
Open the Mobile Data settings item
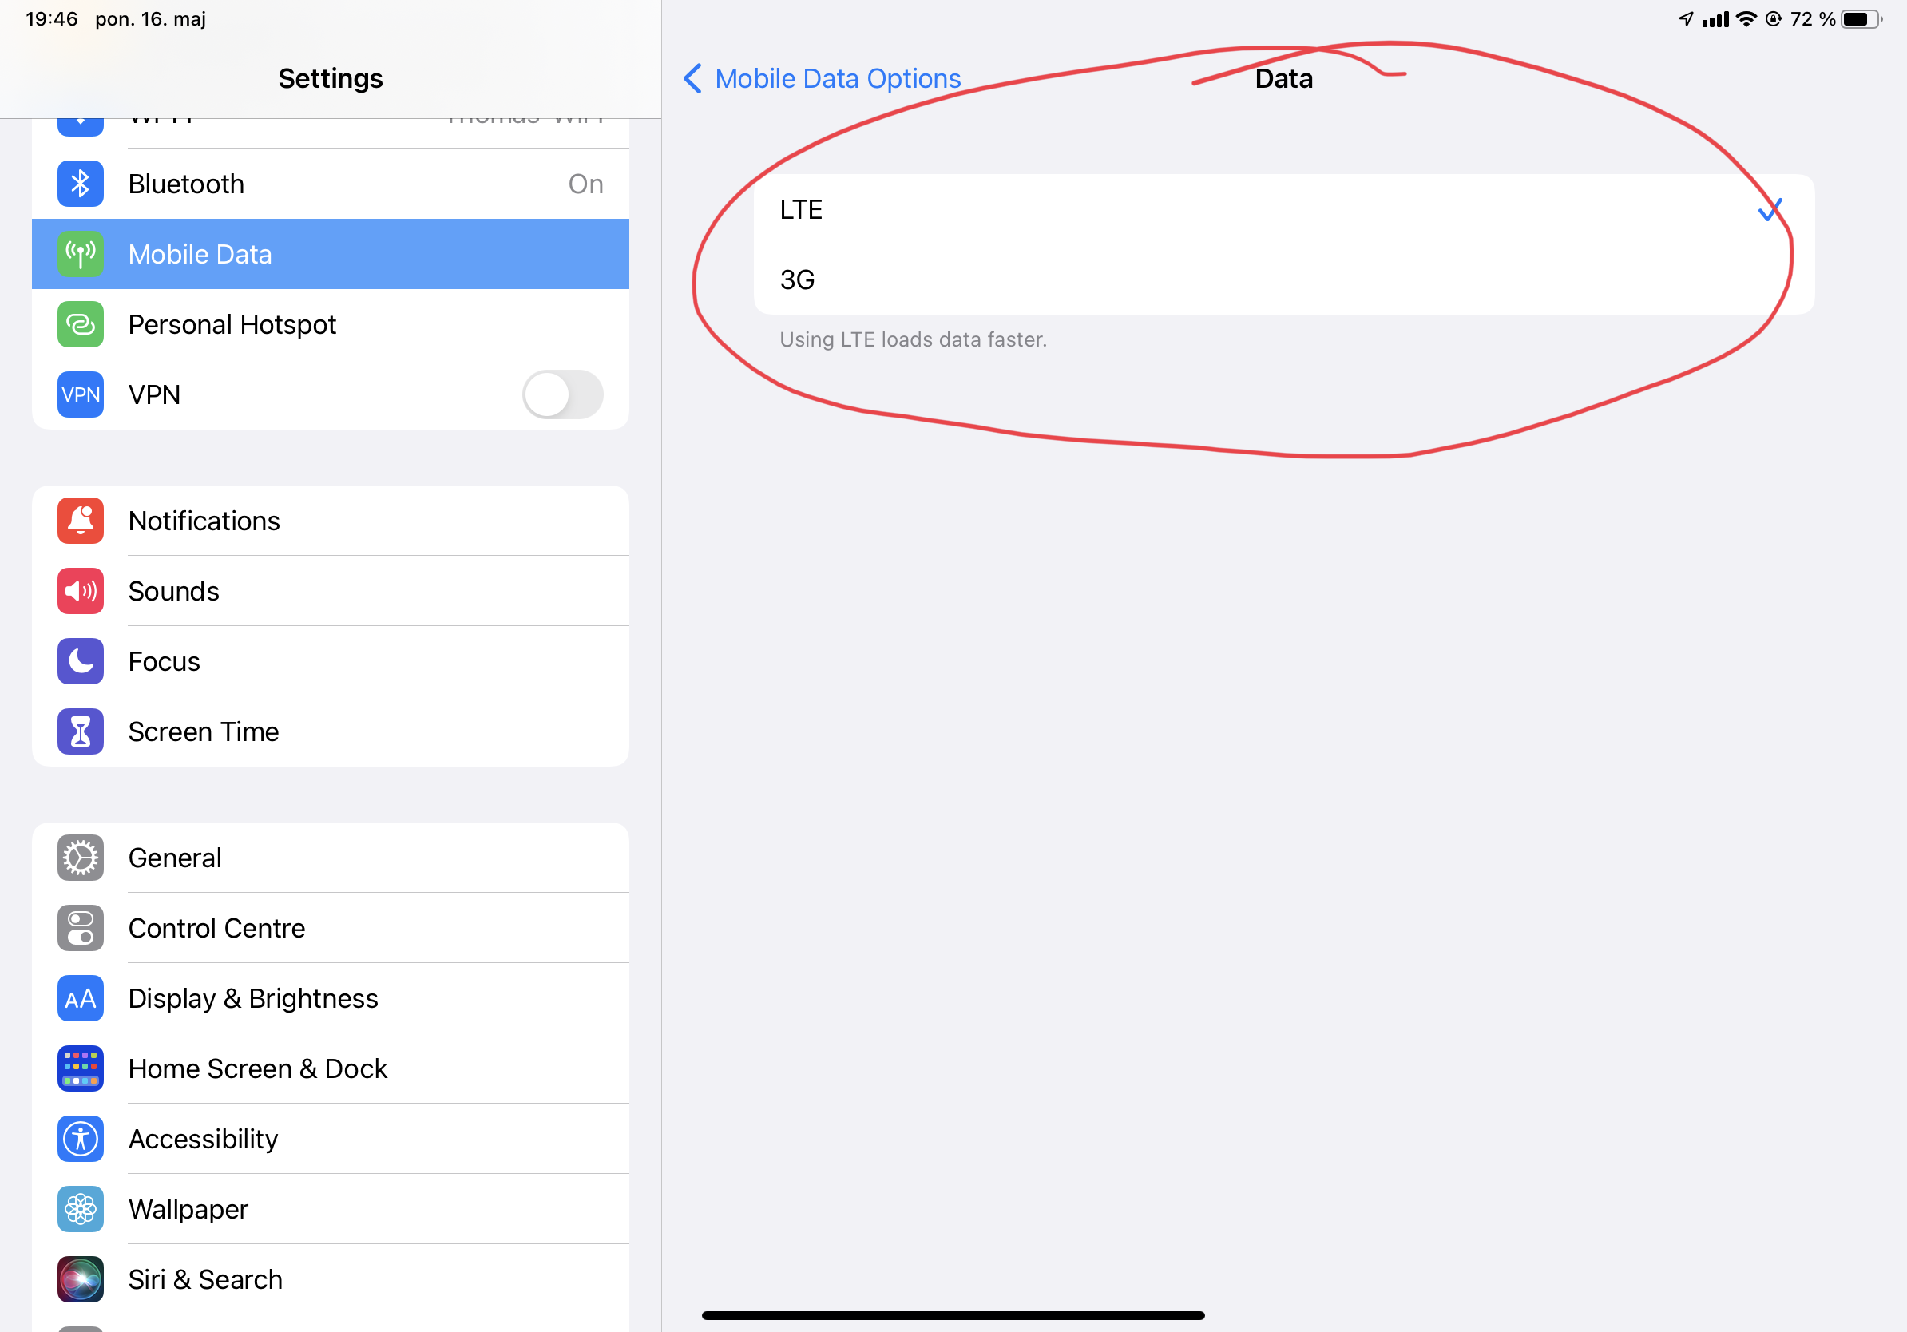coord(330,254)
